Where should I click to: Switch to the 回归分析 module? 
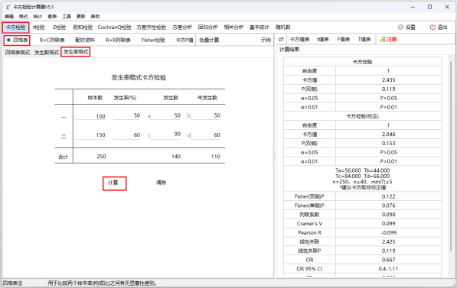coord(207,28)
